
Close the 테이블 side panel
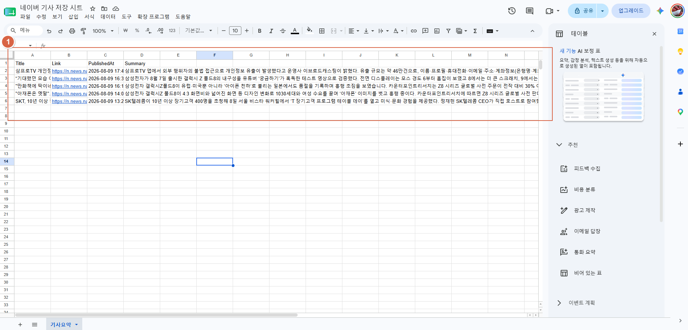coord(654,34)
